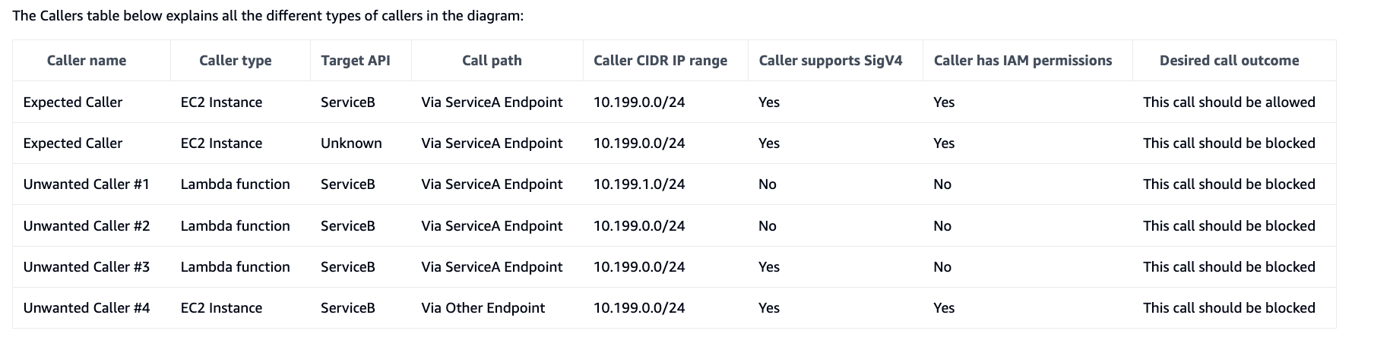Click the "Target API" column header
This screenshot has height=337, width=1374.
click(x=356, y=61)
